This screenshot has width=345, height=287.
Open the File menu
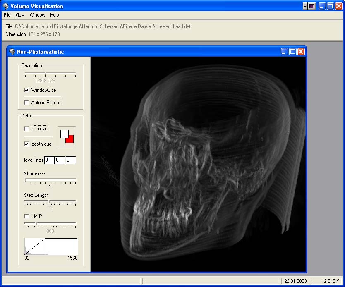pyautogui.click(x=7, y=15)
